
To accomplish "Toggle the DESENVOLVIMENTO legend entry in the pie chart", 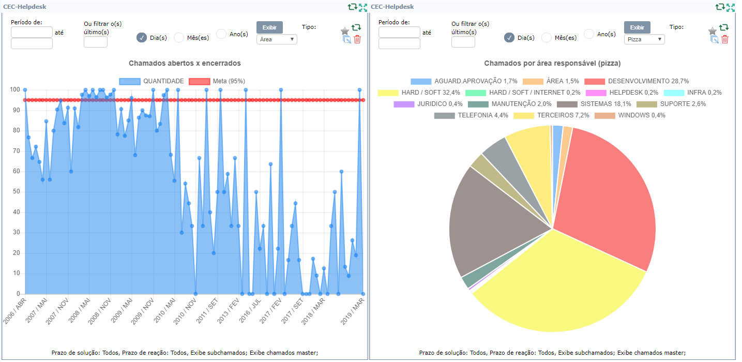I will [595, 81].
